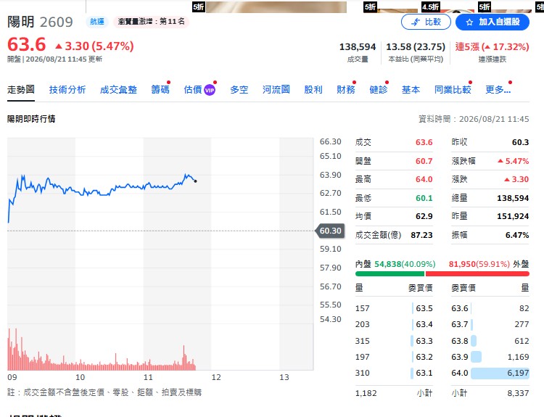Open the 籌碼 tab
Screen dimensions: 544x417
point(160,90)
